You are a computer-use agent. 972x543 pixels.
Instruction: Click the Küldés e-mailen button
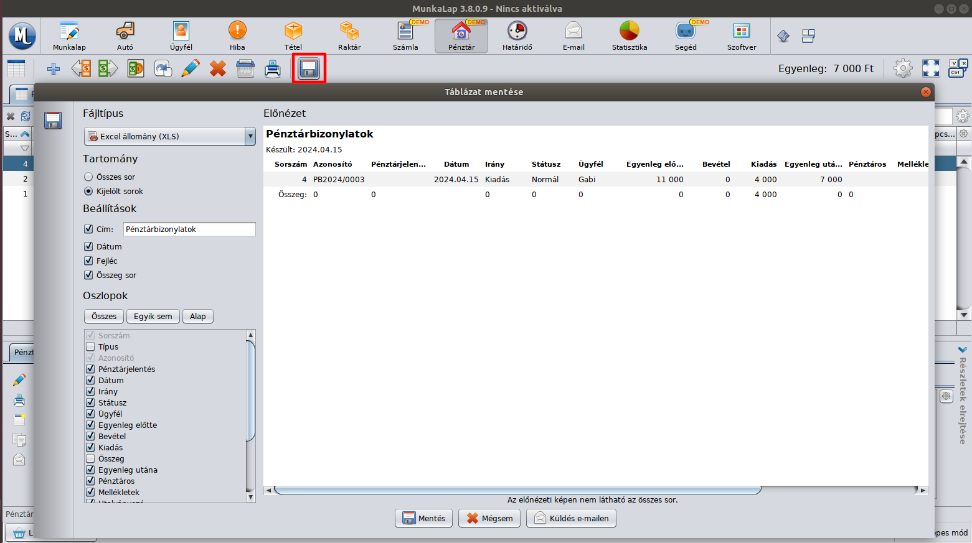click(x=571, y=518)
